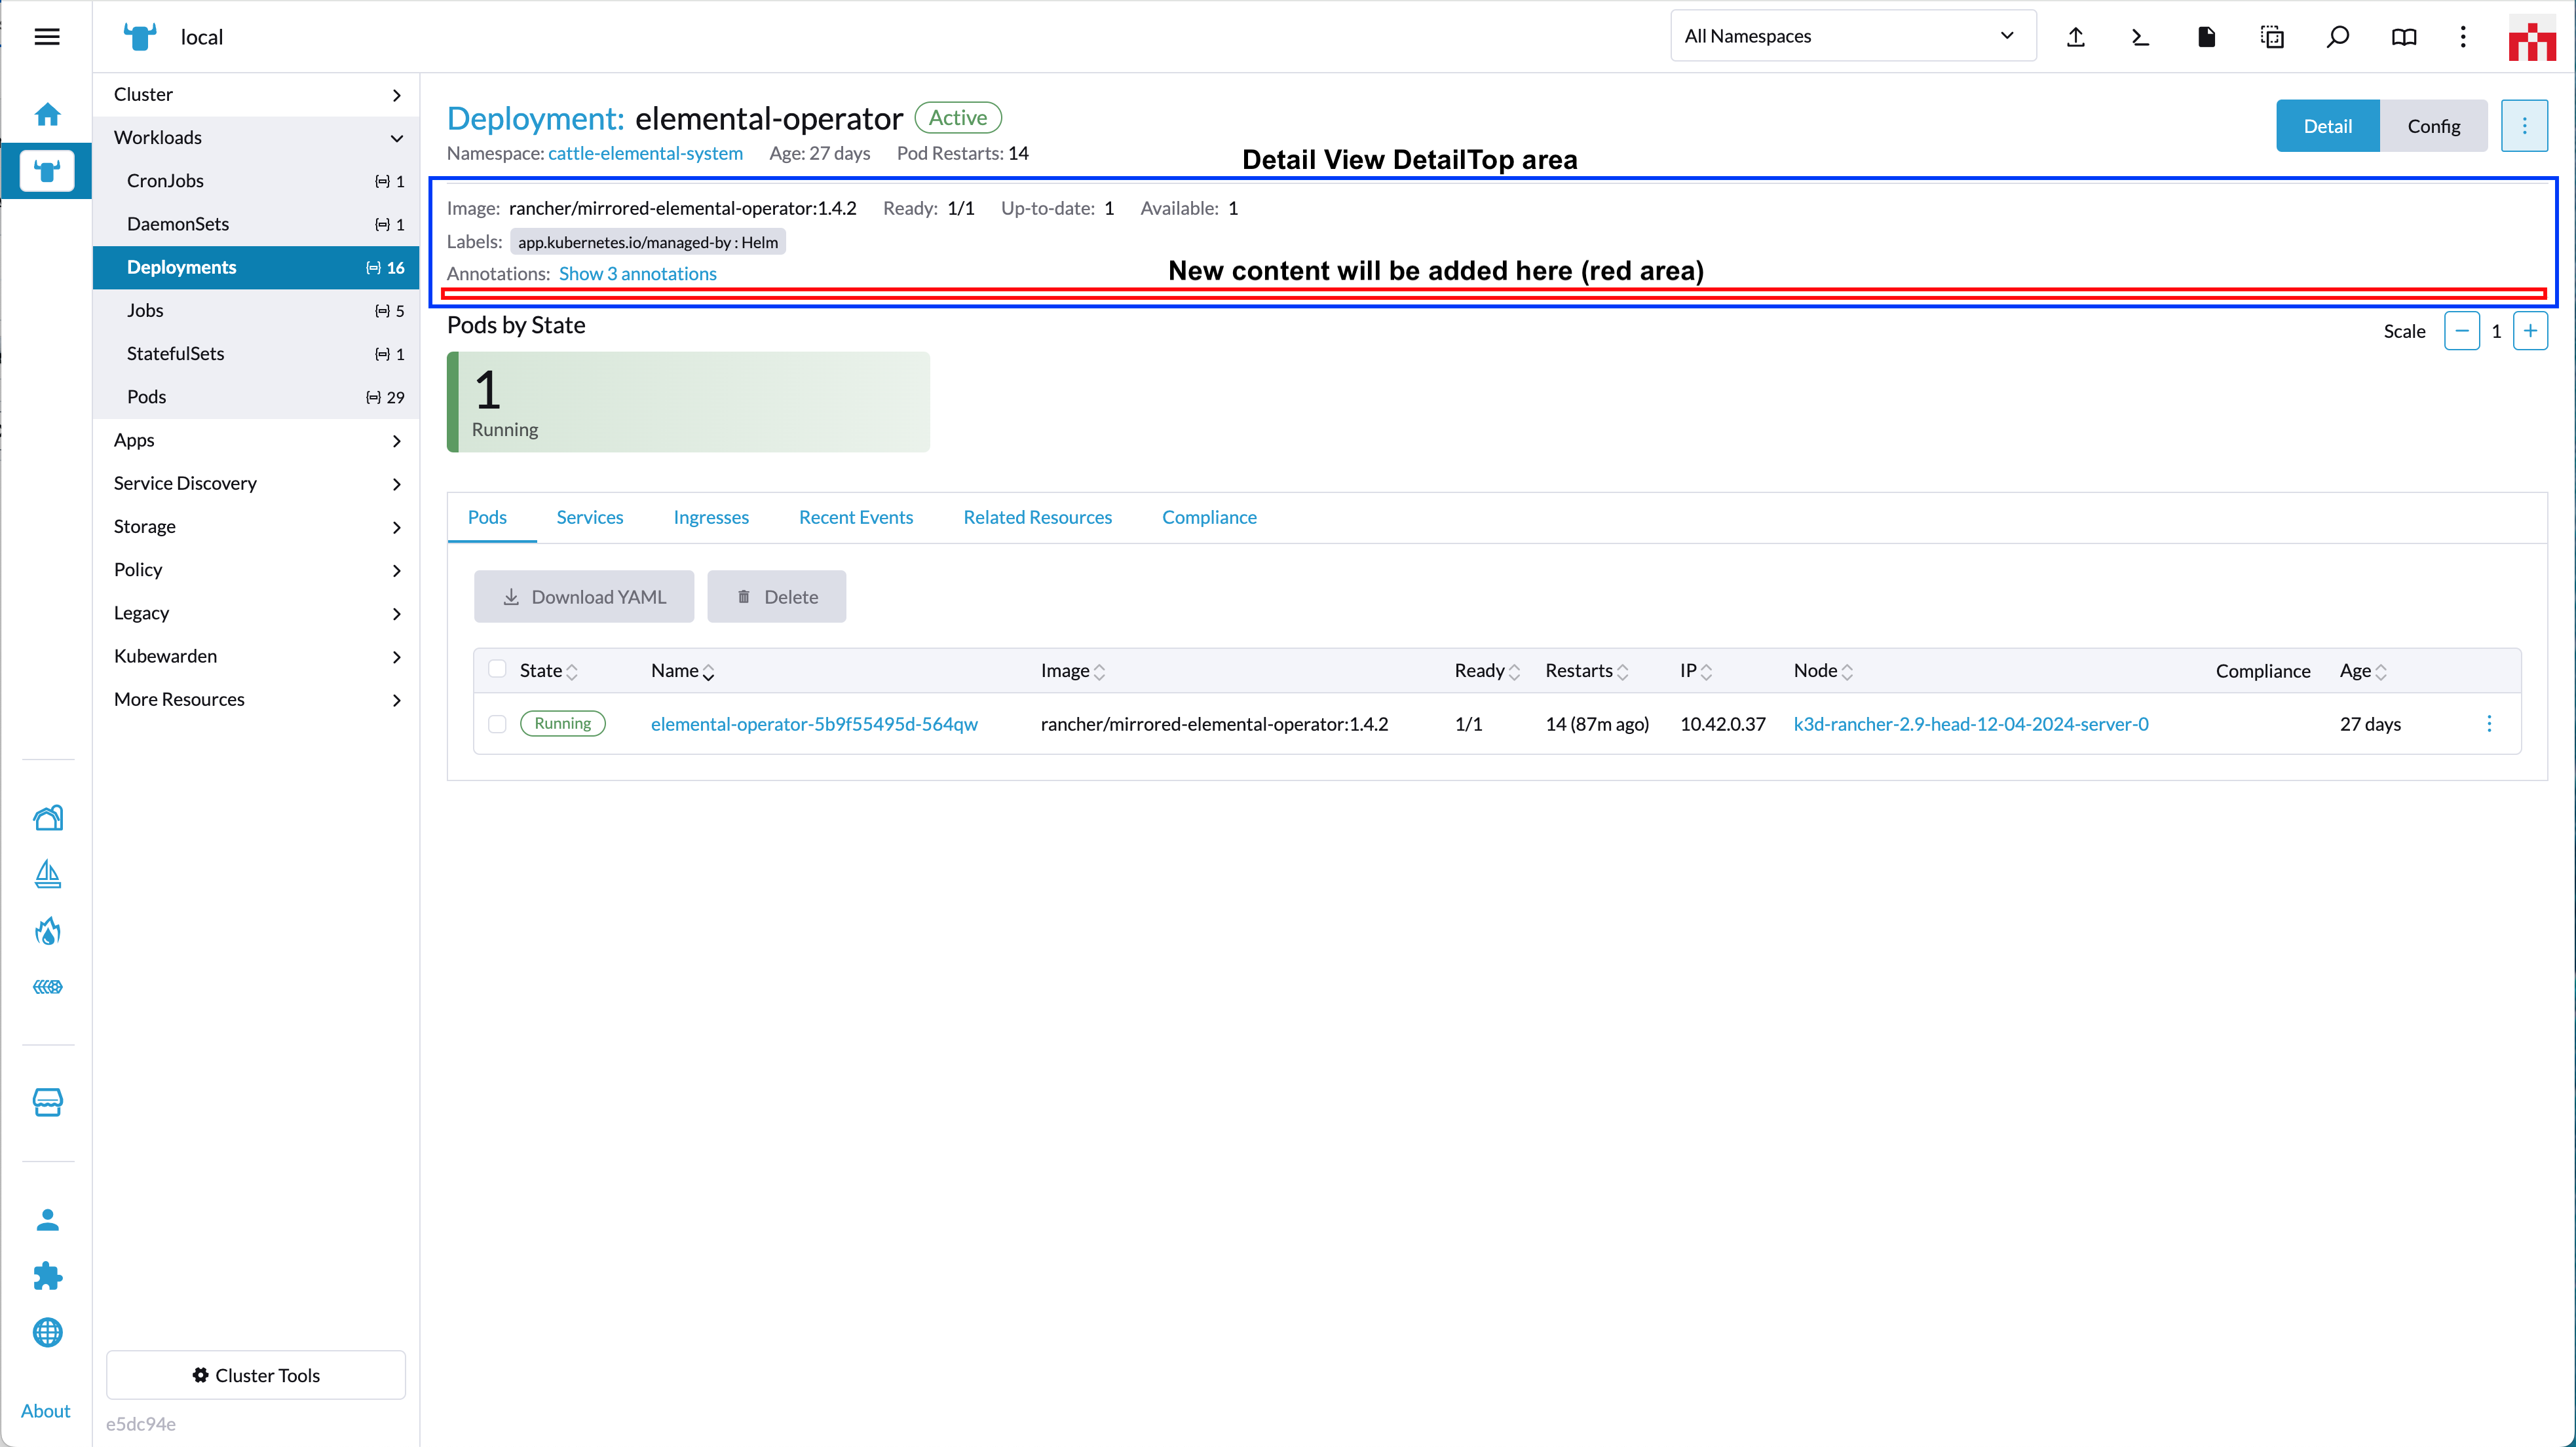
Task: Open pod elemental-operator-5b9f55495d-564qw link
Action: pyautogui.click(x=814, y=723)
